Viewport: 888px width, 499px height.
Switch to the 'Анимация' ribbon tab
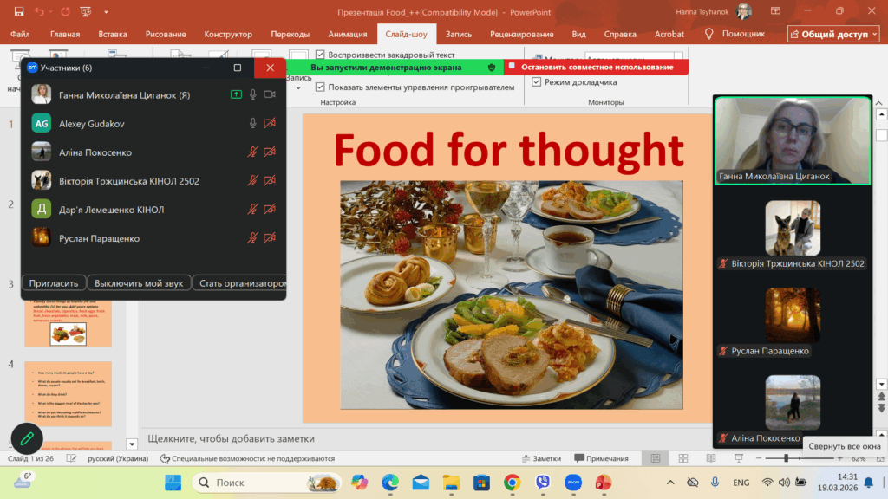tap(347, 34)
